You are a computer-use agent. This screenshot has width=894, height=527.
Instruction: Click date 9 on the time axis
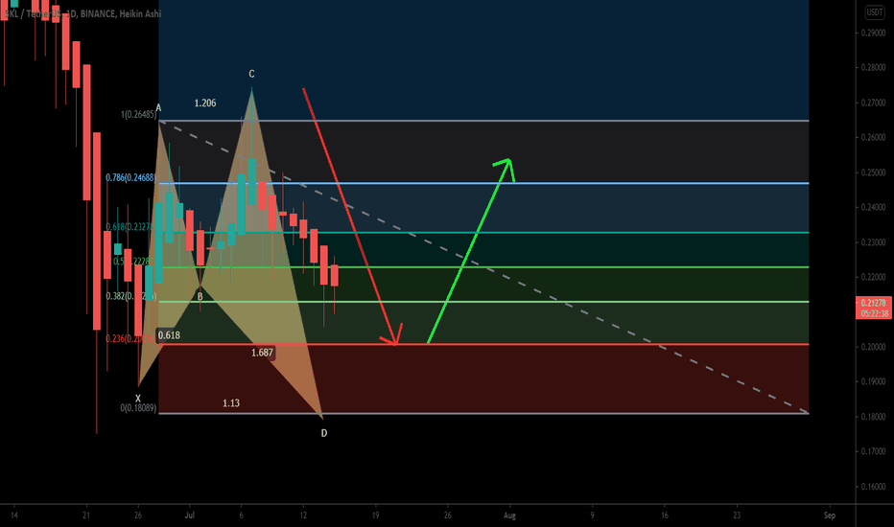593,516
